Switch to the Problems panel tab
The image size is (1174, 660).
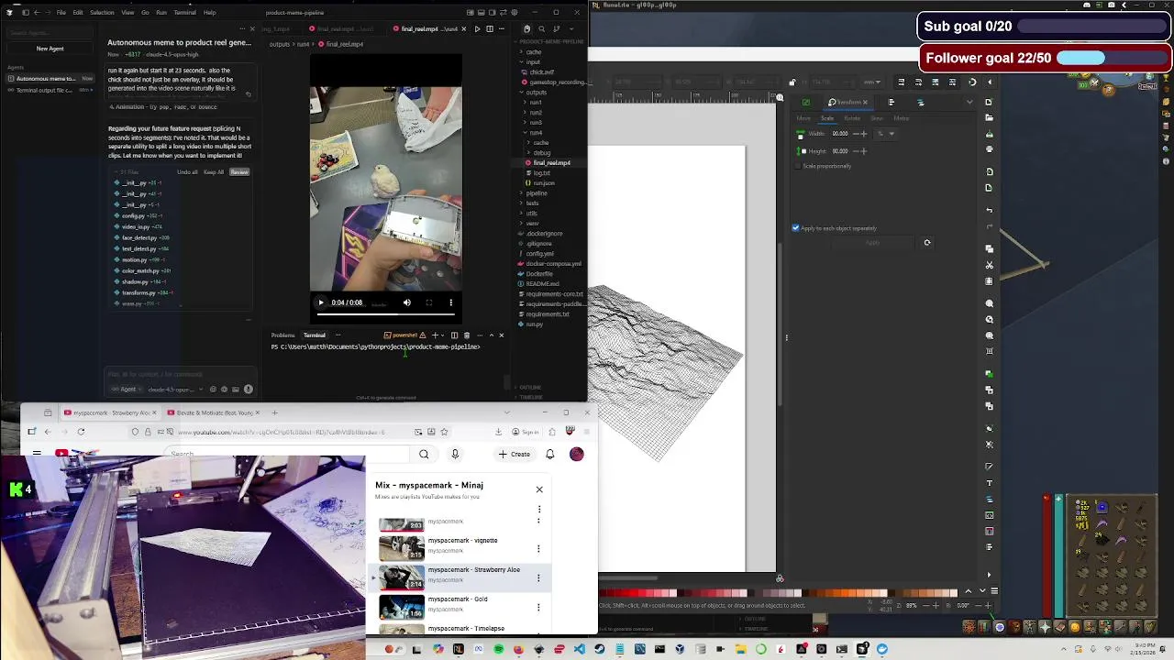282,335
